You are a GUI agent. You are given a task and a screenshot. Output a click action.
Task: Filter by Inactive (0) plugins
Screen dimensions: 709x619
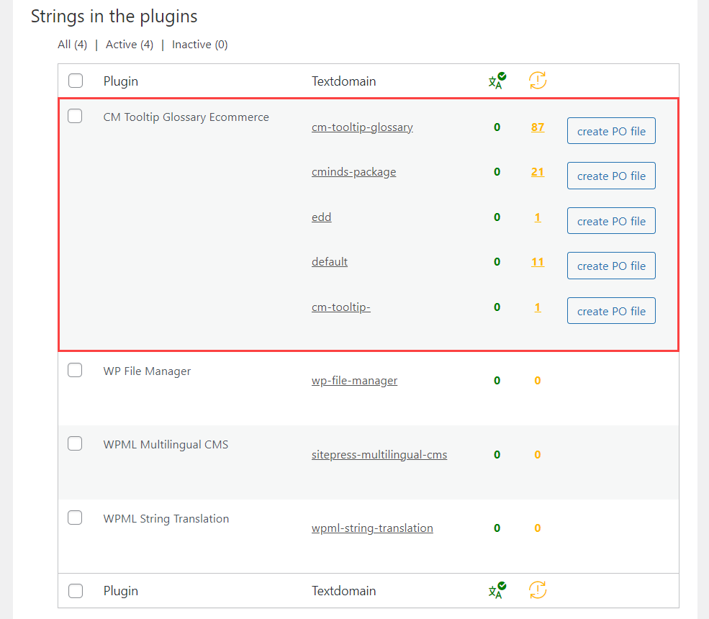[x=200, y=45]
